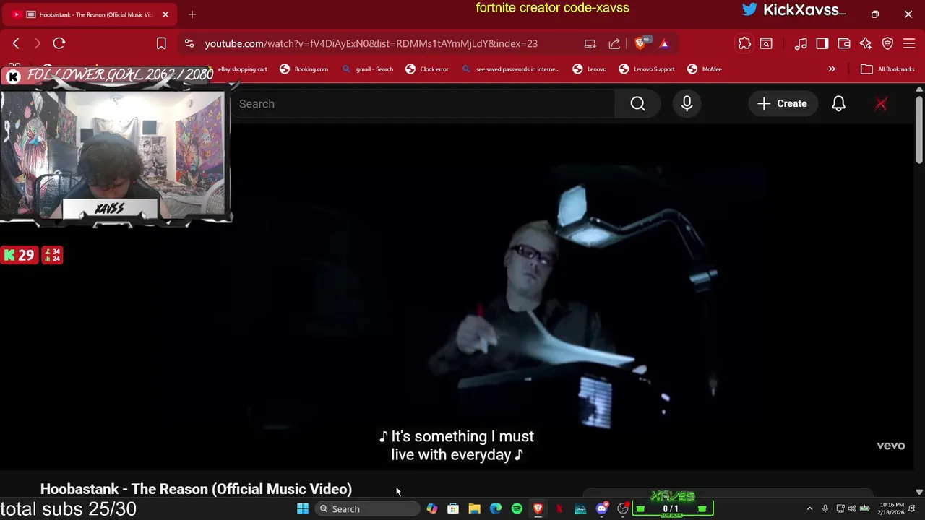Go back with the browser back arrow
Viewport: 925px width, 520px height.
(16, 43)
